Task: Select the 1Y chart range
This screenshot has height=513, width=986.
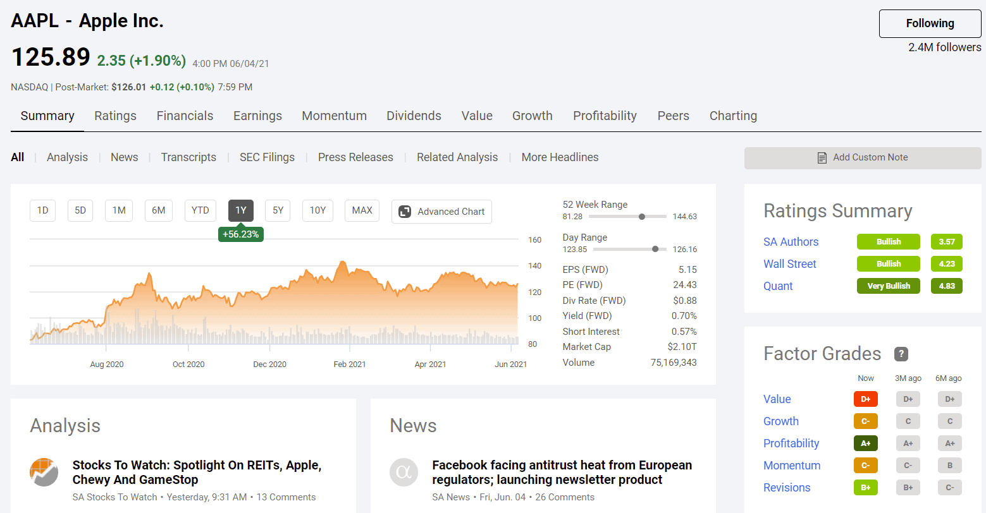Action: 241,210
